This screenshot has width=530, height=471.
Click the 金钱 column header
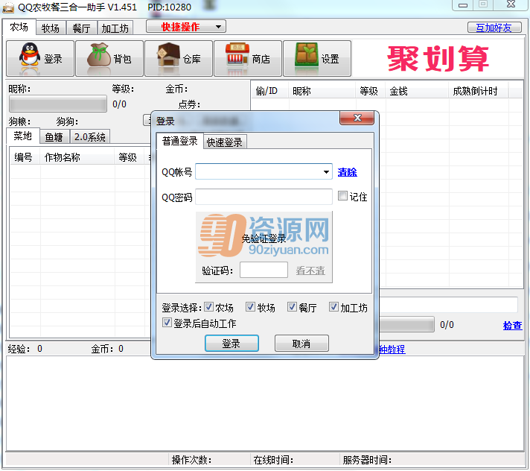pyautogui.click(x=416, y=91)
